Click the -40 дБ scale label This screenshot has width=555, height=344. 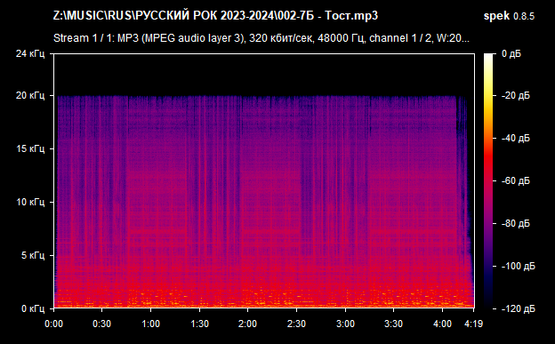516,138
